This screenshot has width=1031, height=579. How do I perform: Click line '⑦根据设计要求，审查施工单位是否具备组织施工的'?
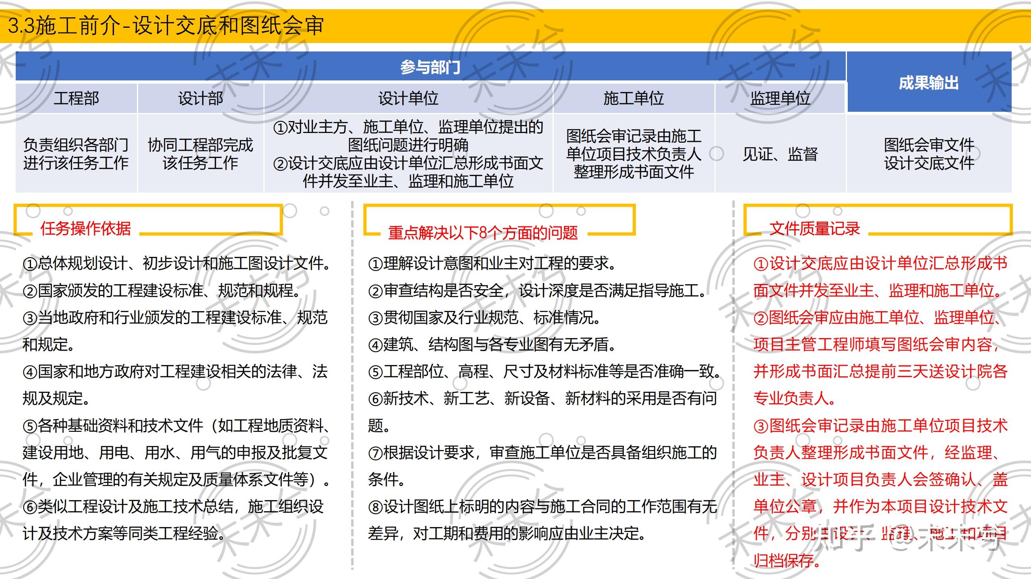542,453
